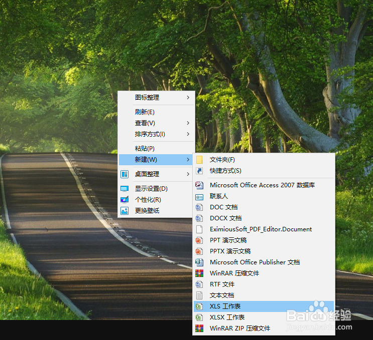Click the blank page icon beside EximiousSoft_PDF_Editor.Document

[x=199, y=229]
